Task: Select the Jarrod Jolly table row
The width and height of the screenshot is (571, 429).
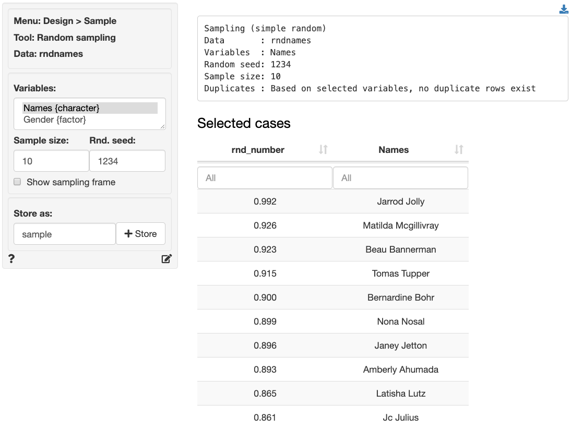Action: pyautogui.click(x=400, y=201)
